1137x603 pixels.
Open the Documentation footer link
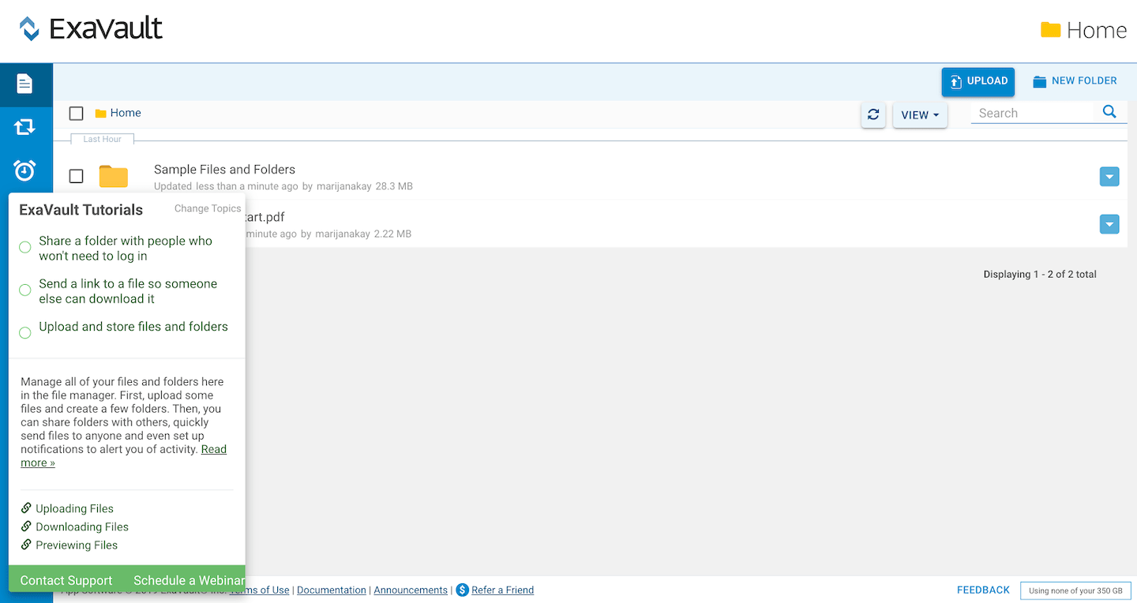(x=332, y=590)
